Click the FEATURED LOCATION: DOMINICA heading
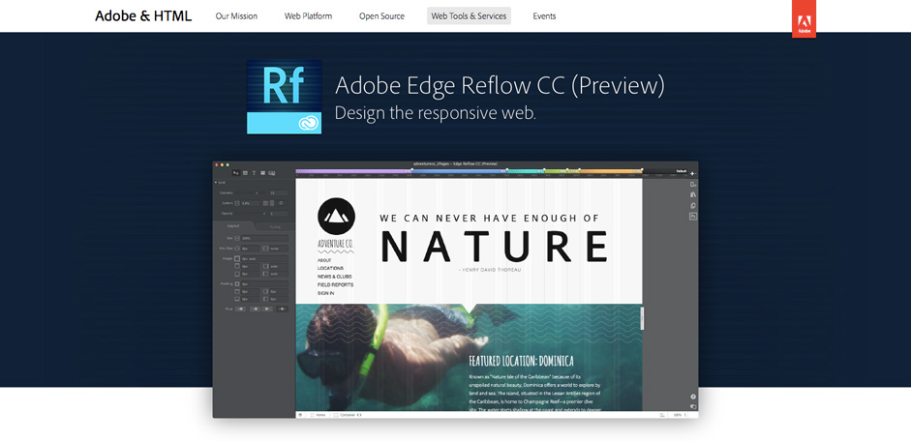Viewport: 911px width, 441px height. (521, 361)
